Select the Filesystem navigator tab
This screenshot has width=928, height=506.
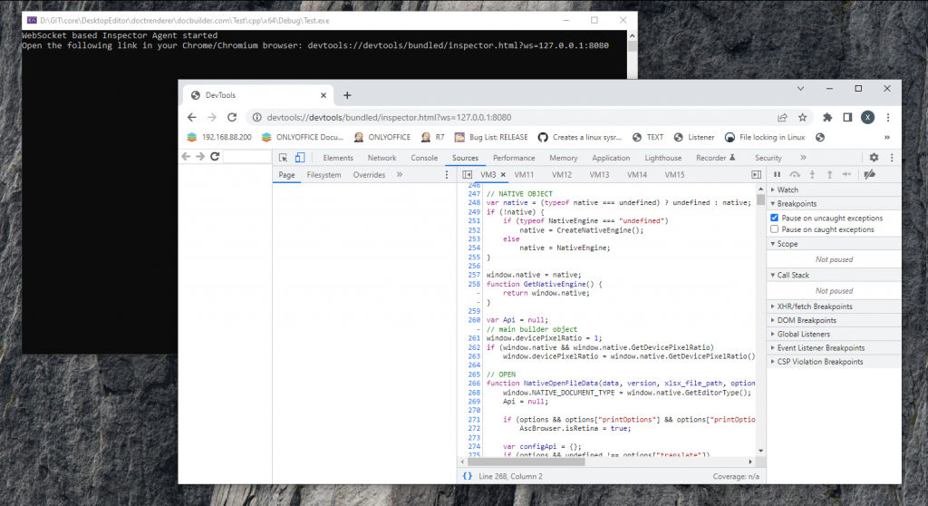(324, 175)
